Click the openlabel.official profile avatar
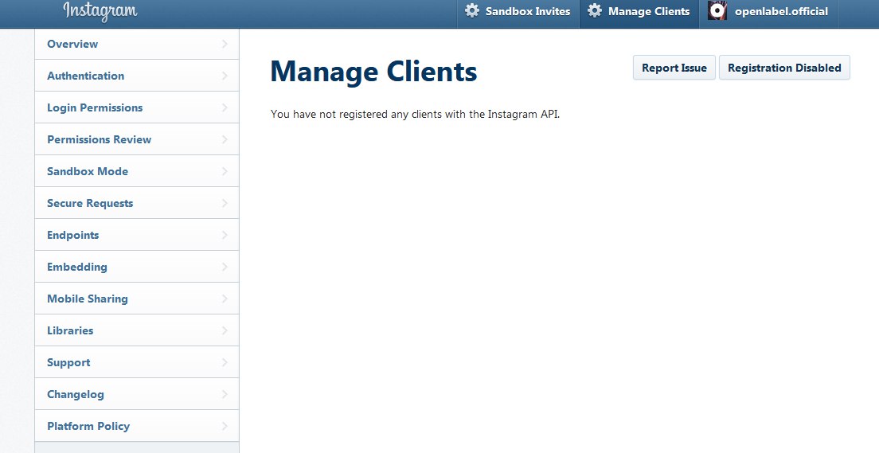879x453 pixels. click(717, 10)
